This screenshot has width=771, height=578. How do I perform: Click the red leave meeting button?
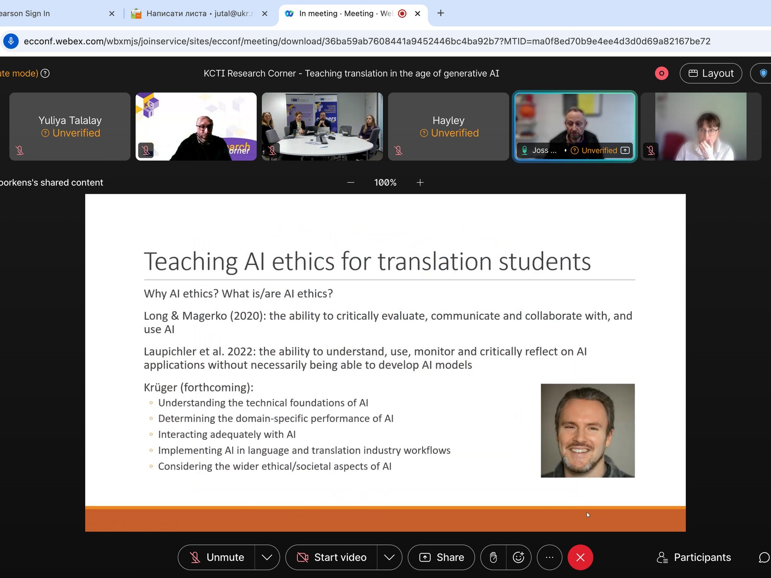click(580, 557)
